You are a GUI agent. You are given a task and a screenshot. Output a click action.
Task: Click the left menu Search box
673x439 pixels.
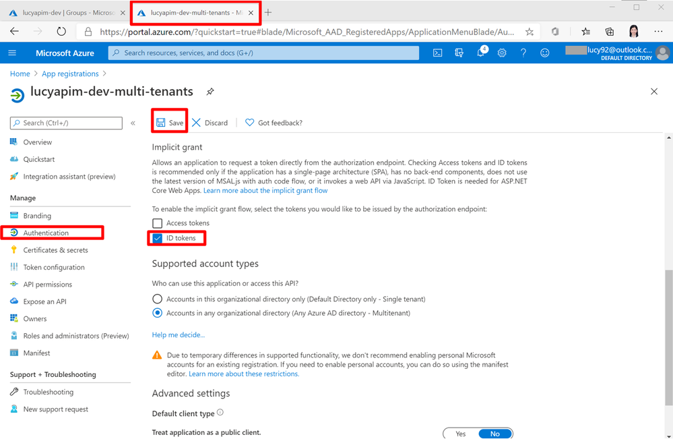coord(66,123)
